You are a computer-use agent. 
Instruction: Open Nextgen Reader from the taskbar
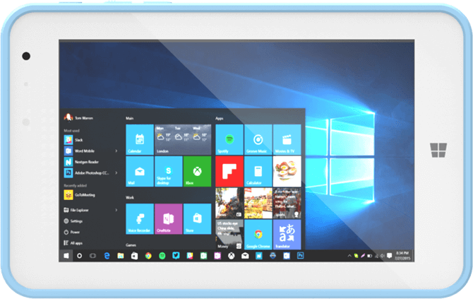pyautogui.click(x=259, y=256)
